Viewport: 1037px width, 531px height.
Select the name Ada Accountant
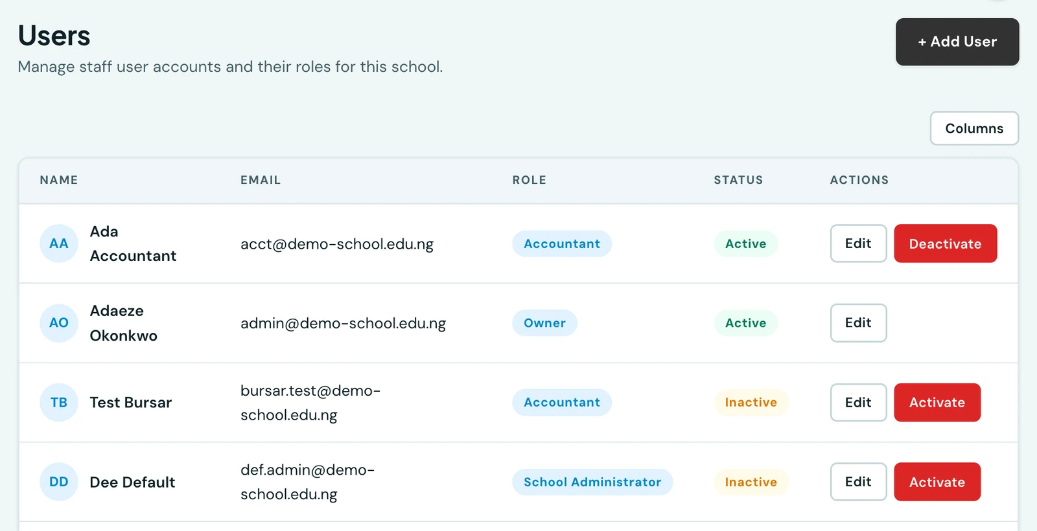click(x=133, y=243)
